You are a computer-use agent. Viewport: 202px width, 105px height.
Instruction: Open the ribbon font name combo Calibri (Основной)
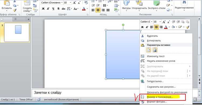coord(52,3)
